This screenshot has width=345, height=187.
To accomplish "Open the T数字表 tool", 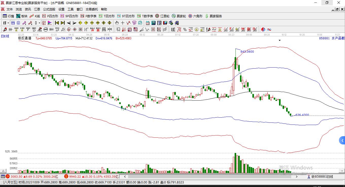I will (145, 16).
